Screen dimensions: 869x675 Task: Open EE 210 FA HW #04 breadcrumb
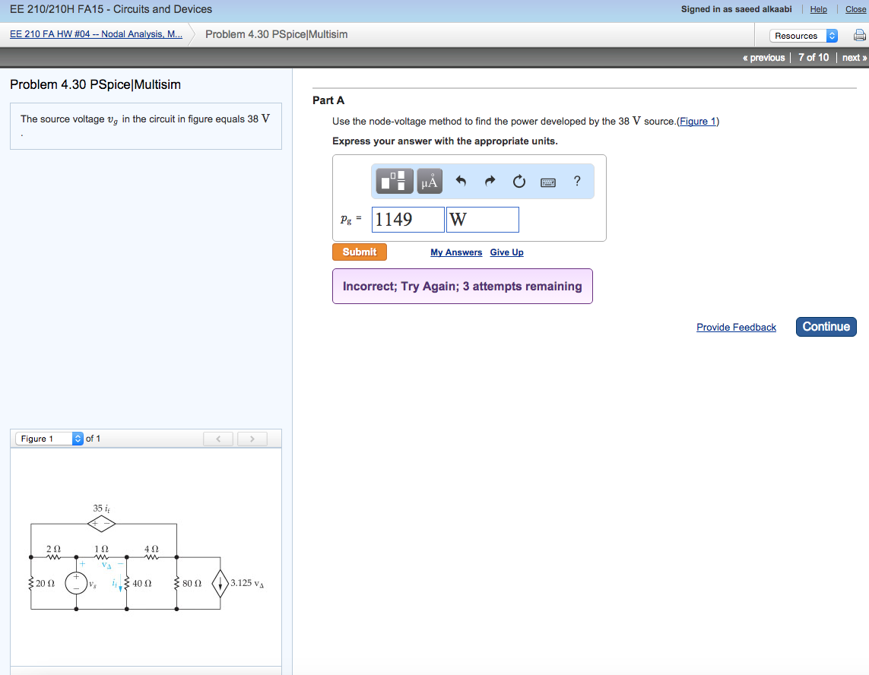tap(95, 33)
